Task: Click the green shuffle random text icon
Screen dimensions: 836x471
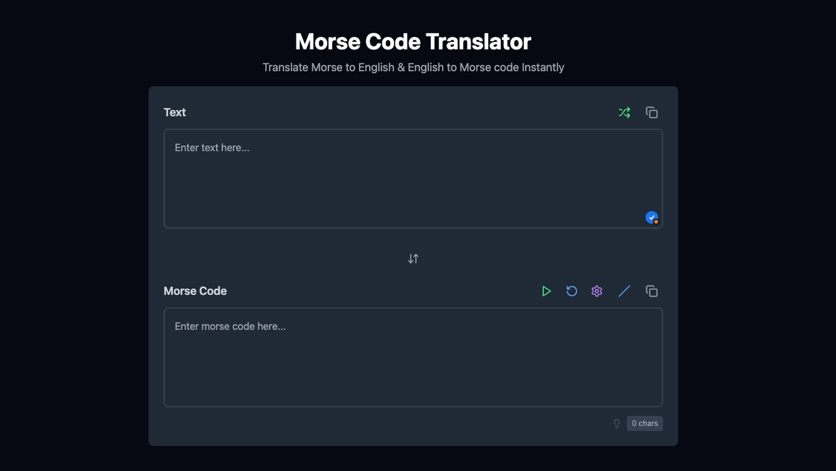Action: click(624, 112)
